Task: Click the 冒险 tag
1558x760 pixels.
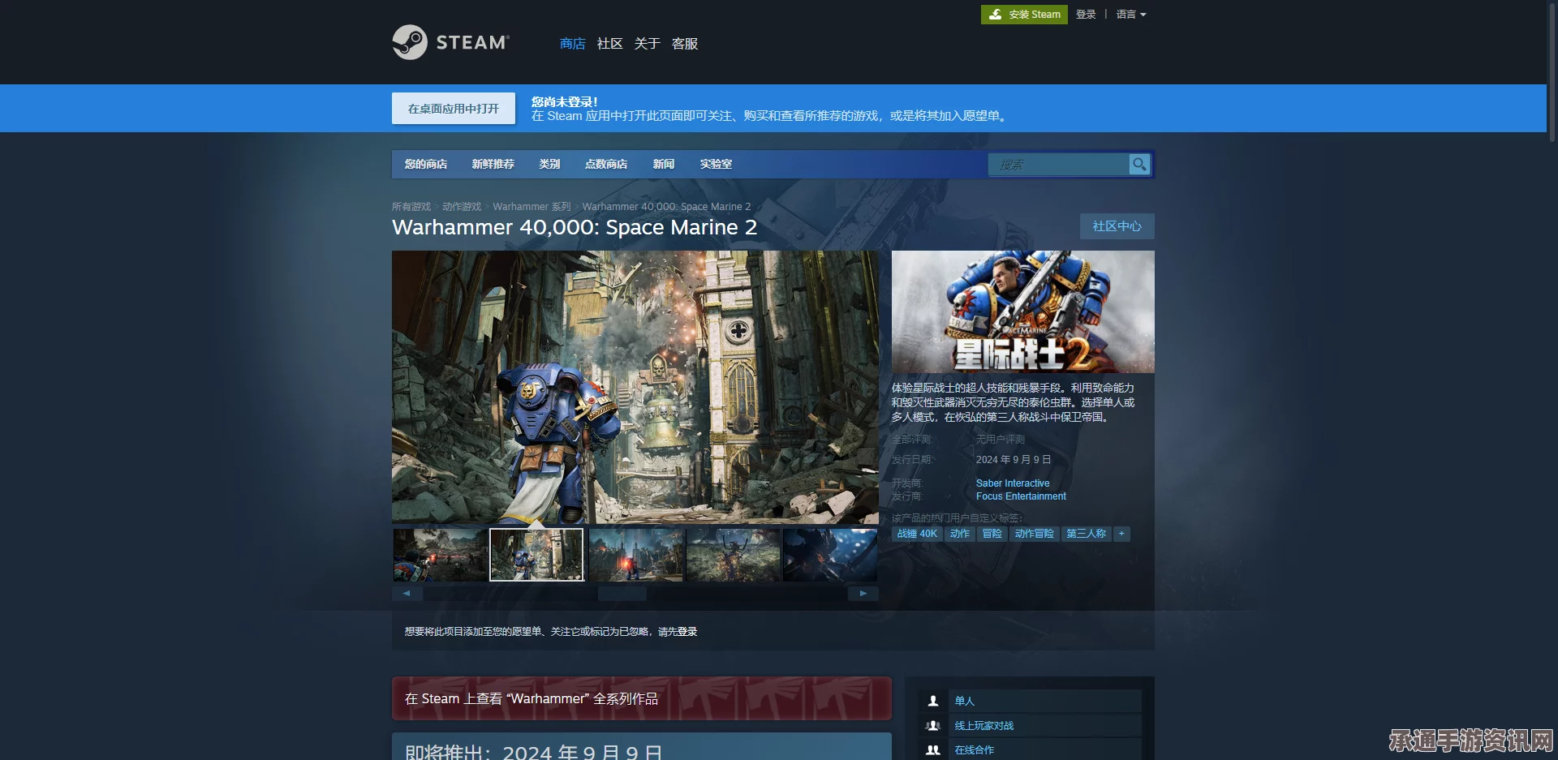Action: [x=992, y=534]
